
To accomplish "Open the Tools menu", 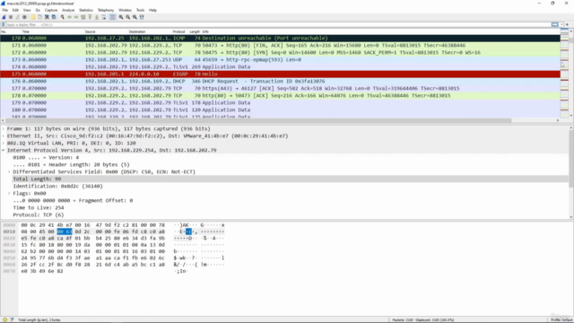I will [140, 10].
